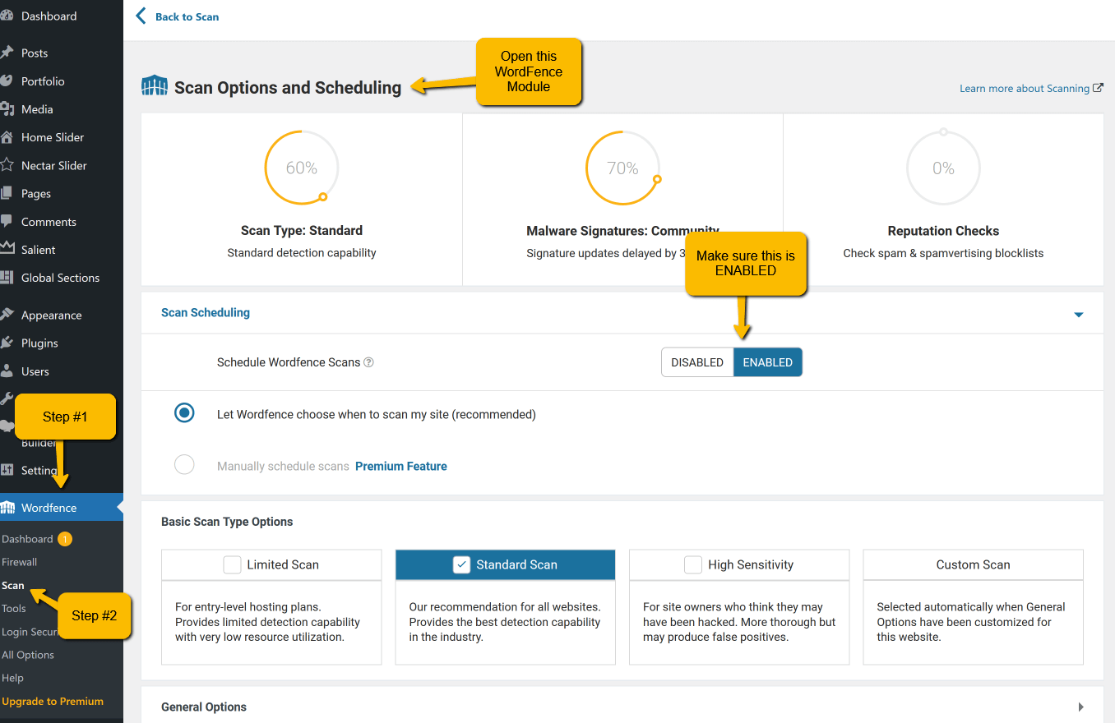The width and height of the screenshot is (1115, 723).
Task: Click the Global Sections icon
Action: pyautogui.click(x=7, y=278)
